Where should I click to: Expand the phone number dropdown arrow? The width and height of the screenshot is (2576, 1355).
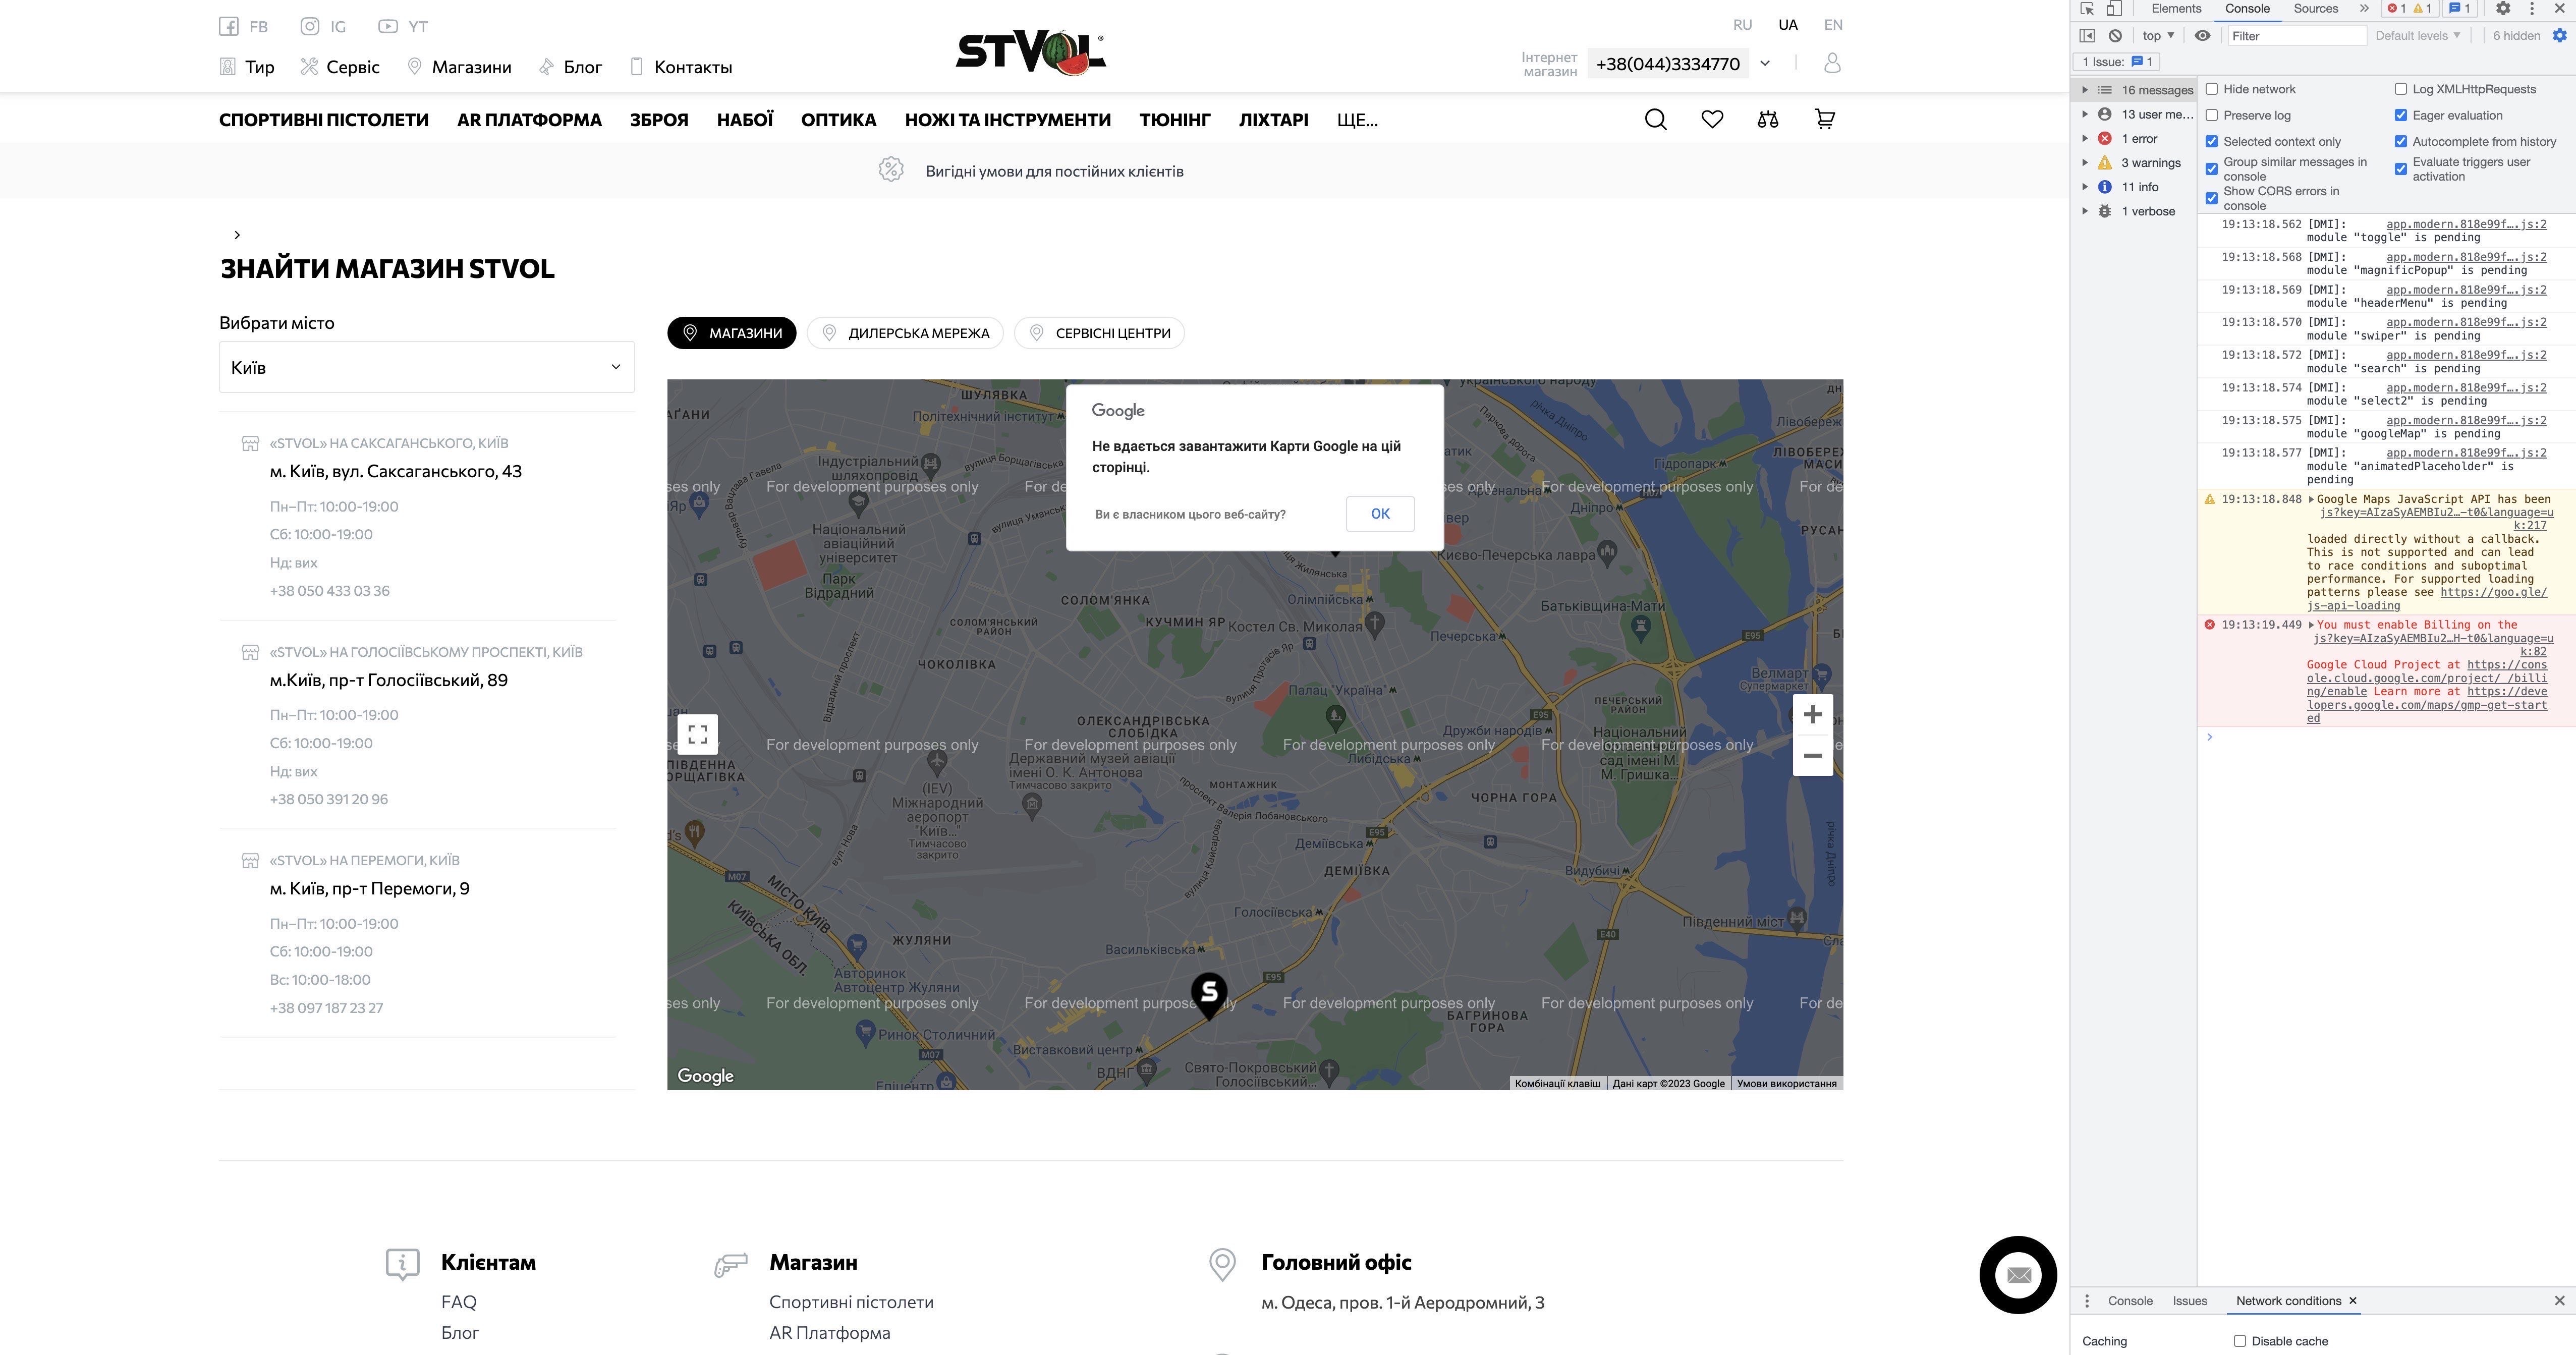(x=1765, y=64)
